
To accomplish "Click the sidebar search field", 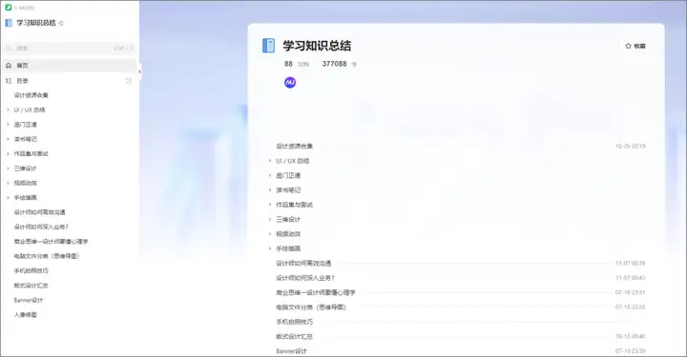I will click(x=70, y=48).
